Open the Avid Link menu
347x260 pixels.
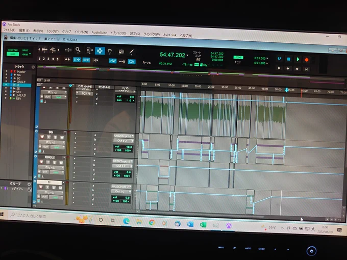pos(170,35)
